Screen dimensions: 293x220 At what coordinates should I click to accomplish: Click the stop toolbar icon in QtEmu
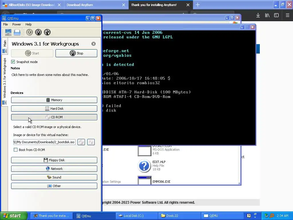tap(38, 32)
